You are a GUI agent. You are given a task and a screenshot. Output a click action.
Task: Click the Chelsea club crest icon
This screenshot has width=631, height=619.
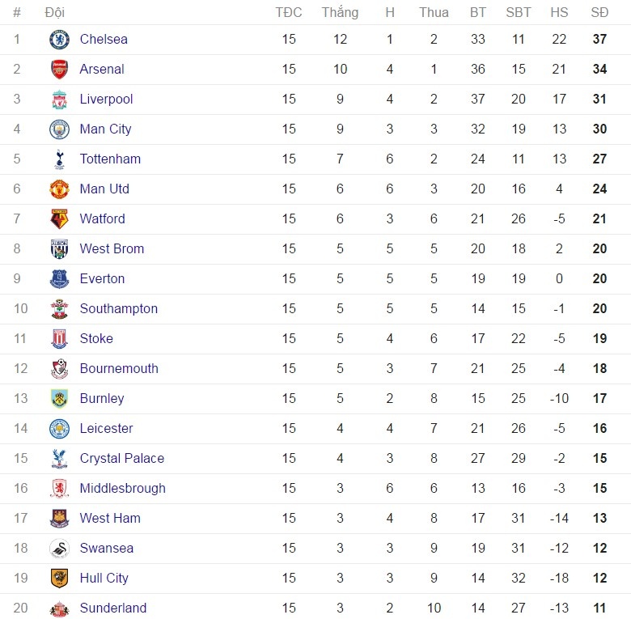59,40
